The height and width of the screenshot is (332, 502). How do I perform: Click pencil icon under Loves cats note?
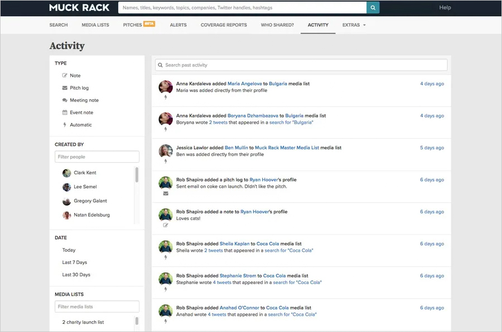[x=166, y=225]
